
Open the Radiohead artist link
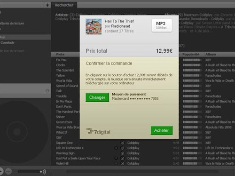[x=121, y=26]
